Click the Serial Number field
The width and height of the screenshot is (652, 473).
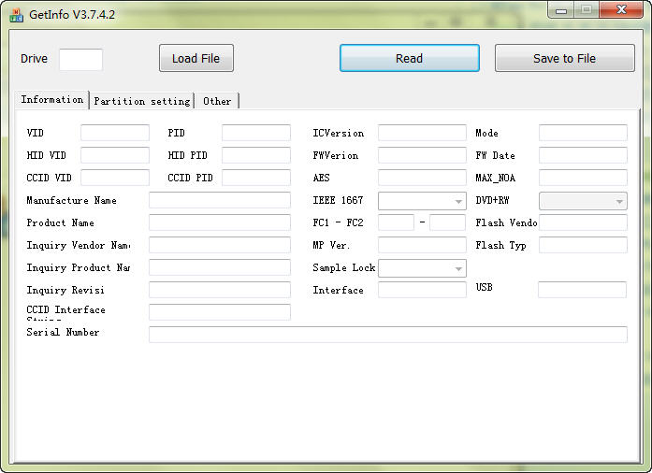[387, 334]
